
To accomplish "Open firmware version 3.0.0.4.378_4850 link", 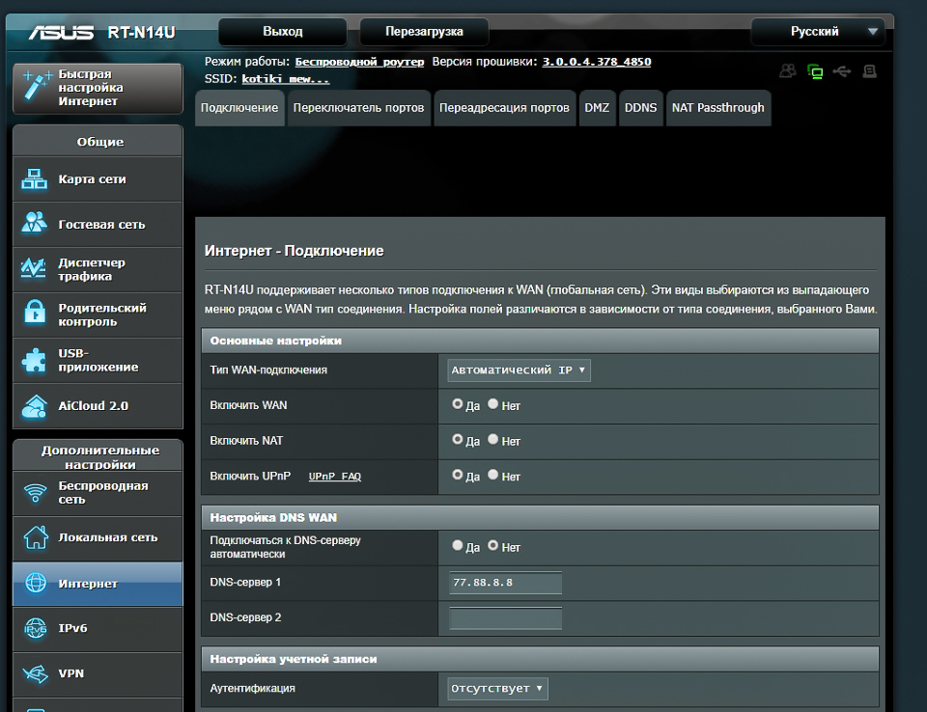I will click(x=597, y=62).
